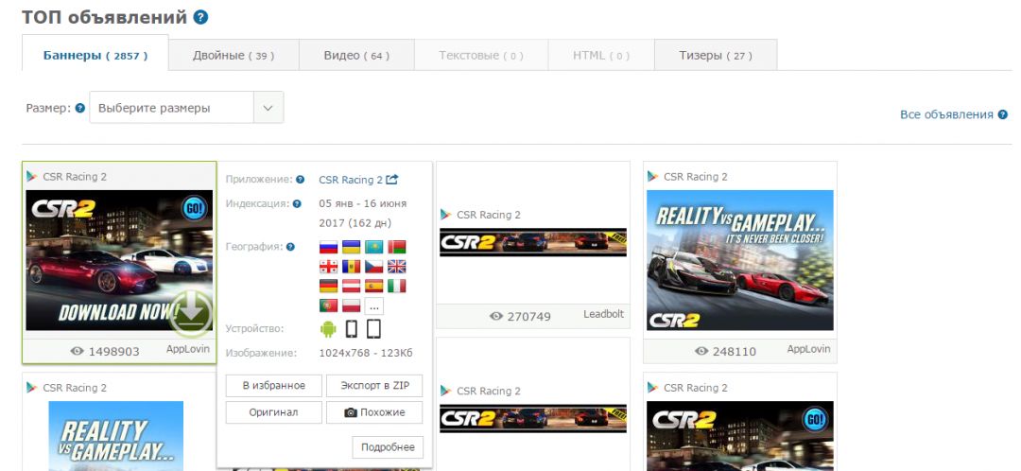Click the help icon beside Приложение
This screenshot has width=1021, height=471.
pyautogui.click(x=301, y=180)
